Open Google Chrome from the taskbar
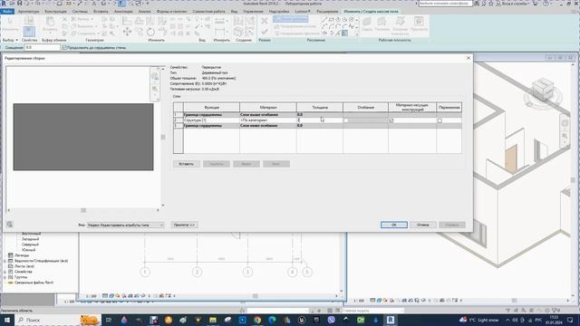 (x=257, y=320)
